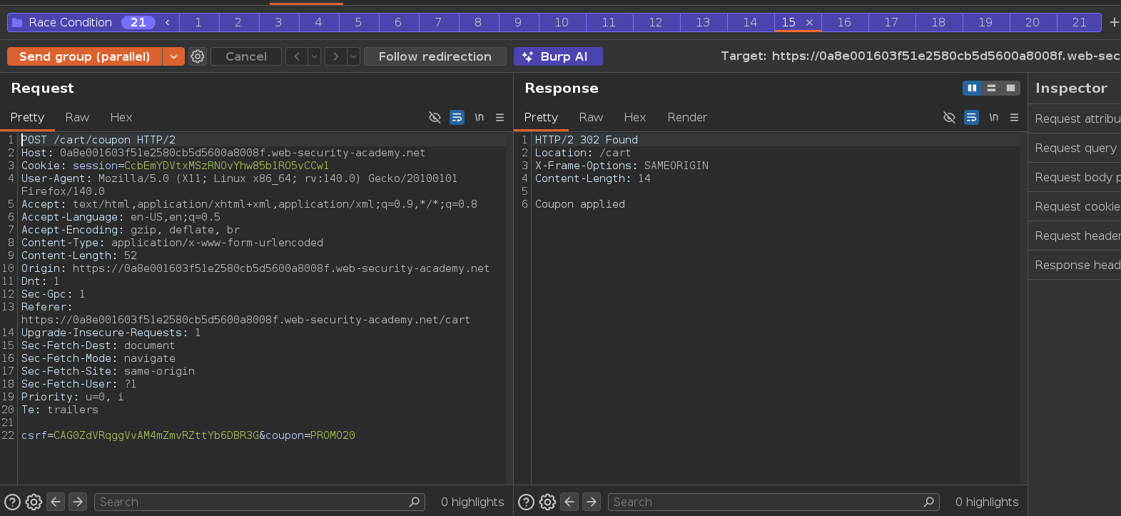Expand the Send group dropdown arrow
The height and width of the screenshot is (516, 1121).
click(173, 56)
